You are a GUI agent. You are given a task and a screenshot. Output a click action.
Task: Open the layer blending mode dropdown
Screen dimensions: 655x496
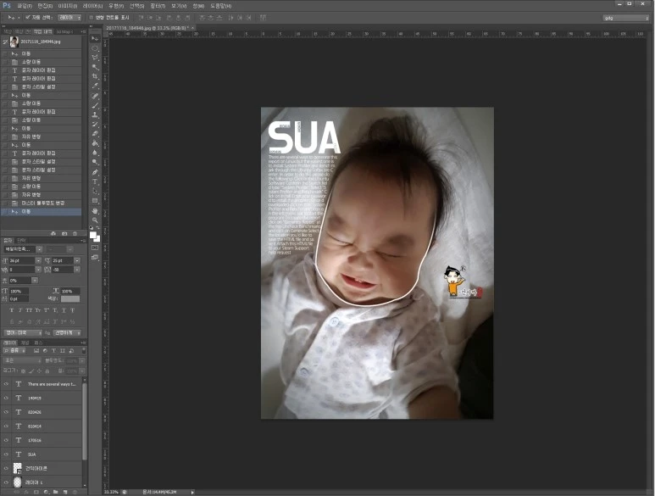click(x=22, y=360)
